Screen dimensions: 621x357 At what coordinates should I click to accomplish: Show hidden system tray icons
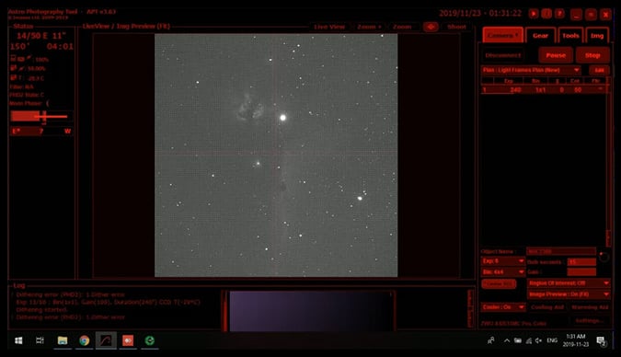point(507,340)
